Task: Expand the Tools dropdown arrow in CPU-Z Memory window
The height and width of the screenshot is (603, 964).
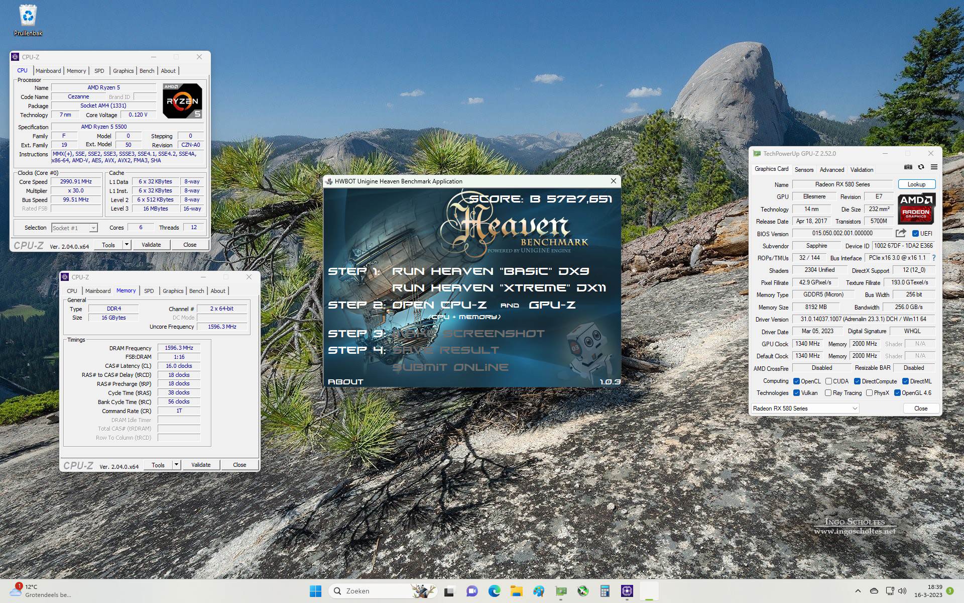Action: [176, 465]
